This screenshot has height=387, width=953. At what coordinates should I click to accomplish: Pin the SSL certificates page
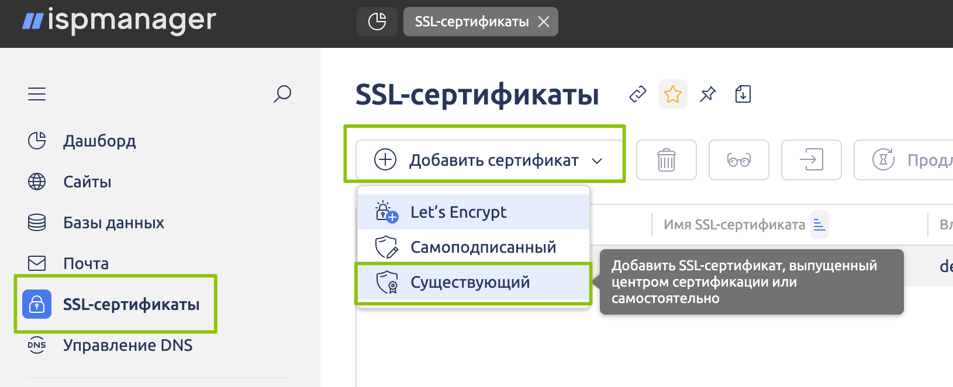[708, 94]
